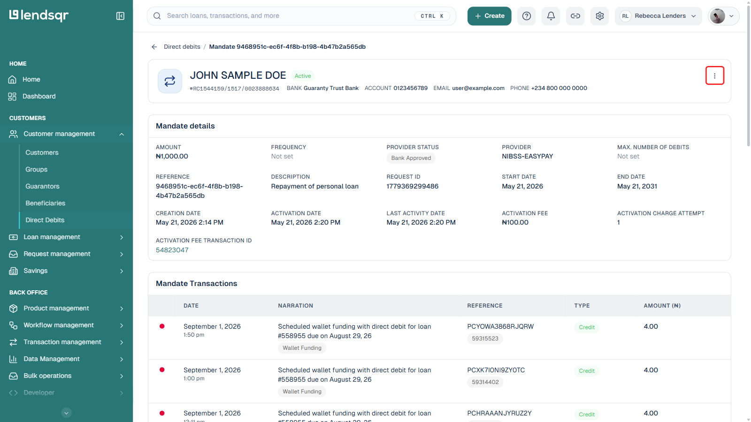The height and width of the screenshot is (422, 751).
Task: Expand Savings section
Action: [66, 271]
